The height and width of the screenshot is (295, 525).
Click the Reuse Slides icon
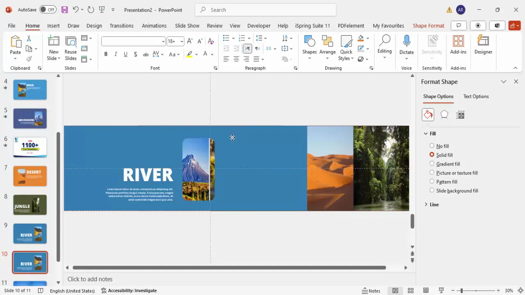coord(71,42)
